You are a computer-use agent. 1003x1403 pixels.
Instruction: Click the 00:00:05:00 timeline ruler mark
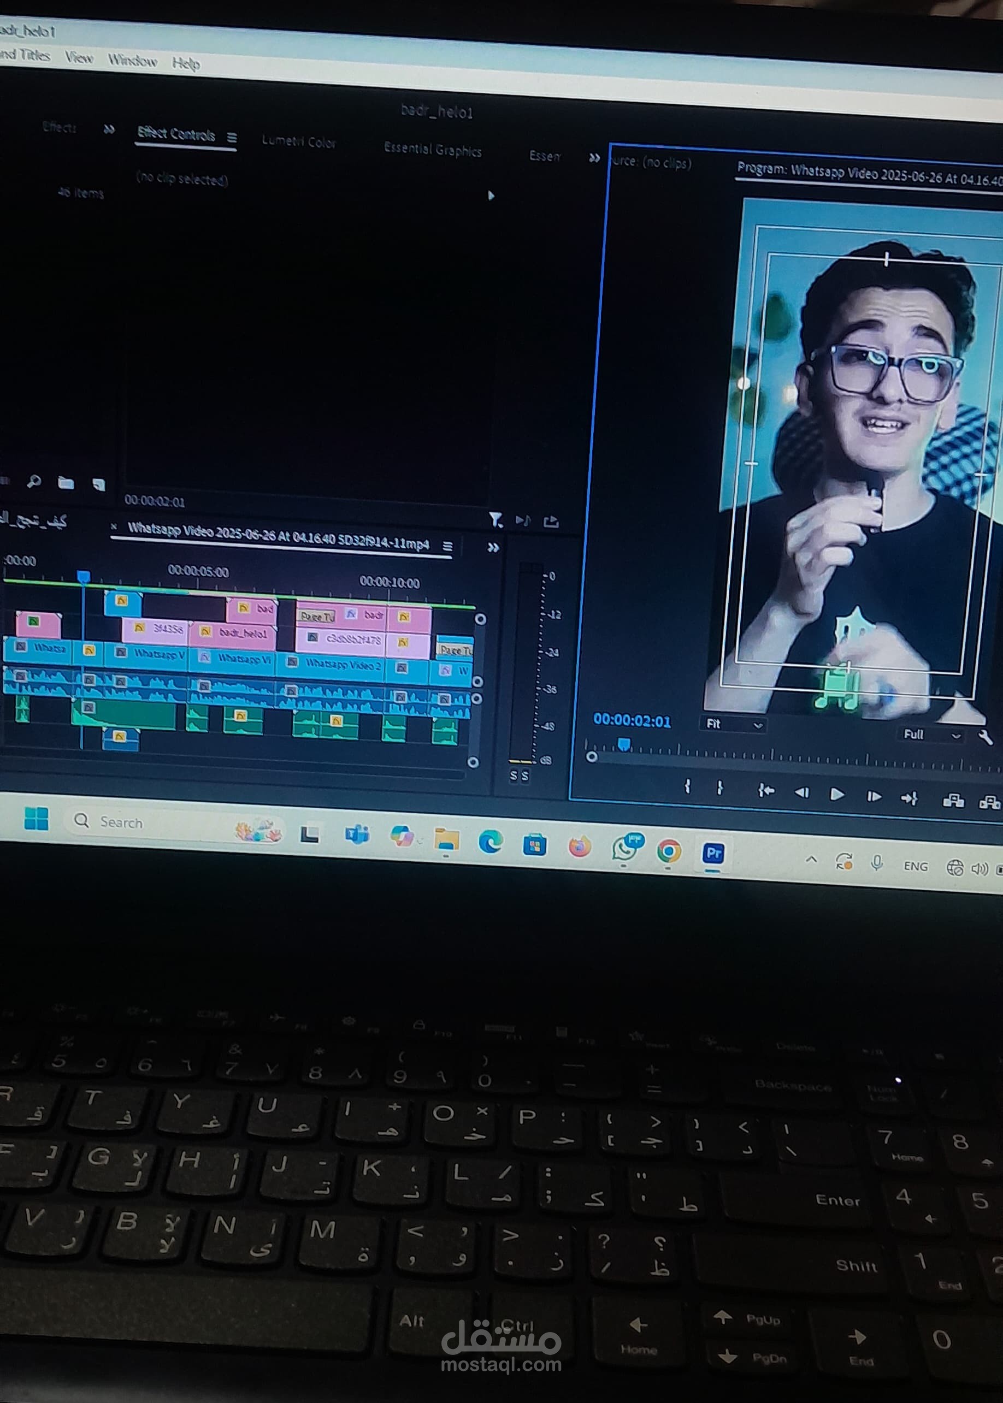[198, 572]
